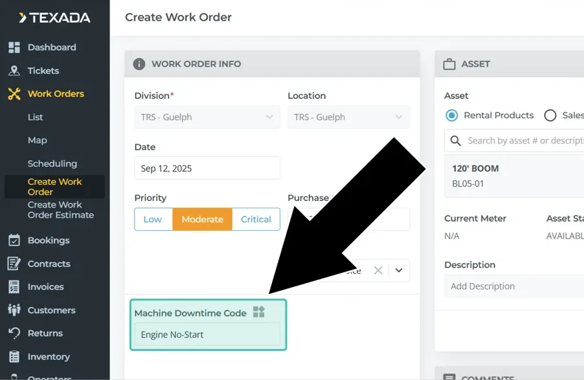Click the Dashboard grid icon in sidebar
The height and width of the screenshot is (380, 584).
(14, 47)
